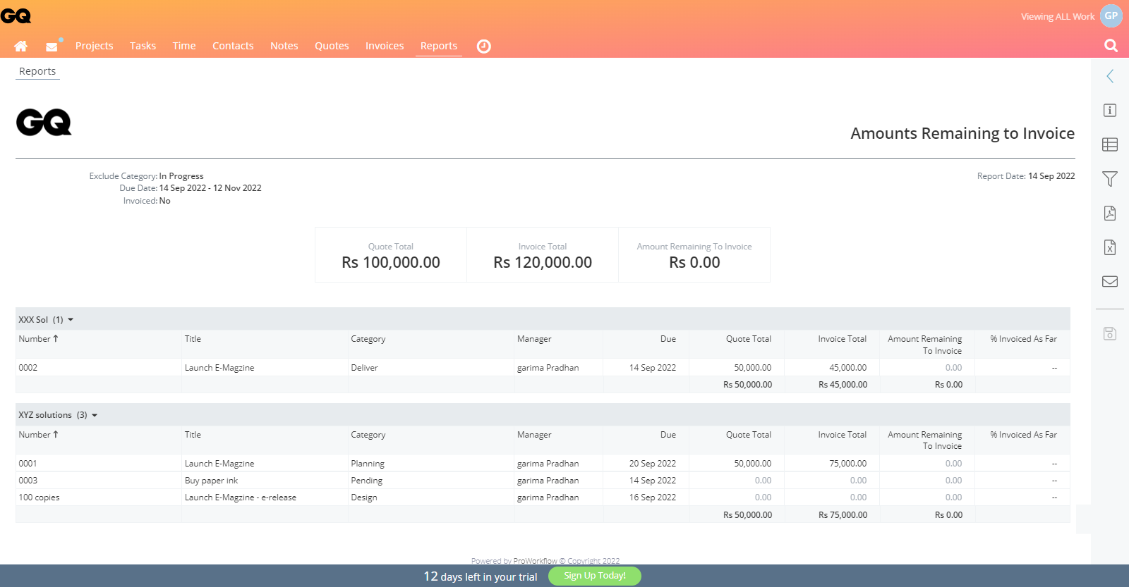1129x587 pixels.
Task: Open the Tasks menu
Action: (x=143, y=46)
